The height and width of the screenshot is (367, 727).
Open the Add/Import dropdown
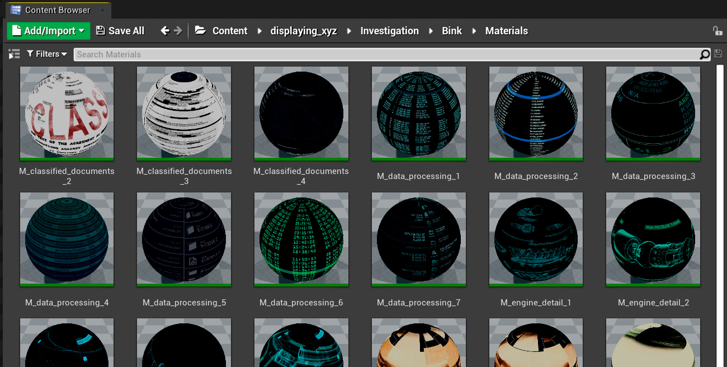click(x=49, y=31)
